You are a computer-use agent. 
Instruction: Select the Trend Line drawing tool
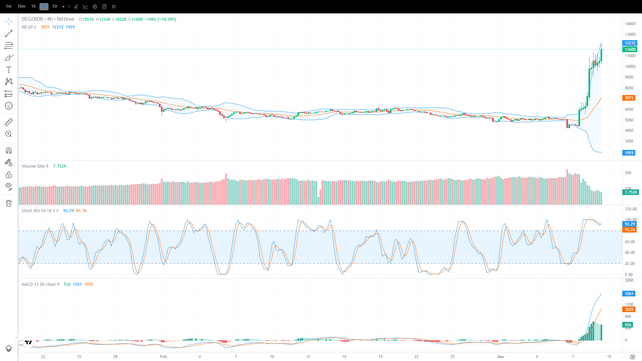[x=9, y=33]
